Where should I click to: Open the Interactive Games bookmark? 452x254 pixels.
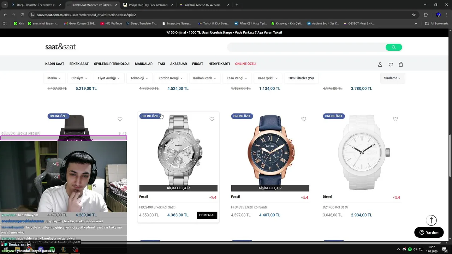point(177,24)
